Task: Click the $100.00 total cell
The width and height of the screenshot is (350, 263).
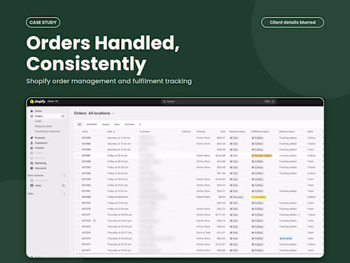Action: click(220, 180)
